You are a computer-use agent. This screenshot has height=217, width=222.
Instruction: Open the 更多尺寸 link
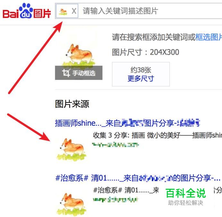coord(141,78)
